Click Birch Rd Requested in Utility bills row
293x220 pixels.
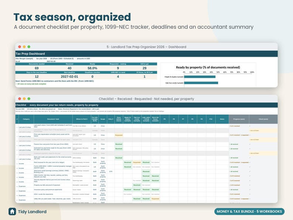pyautogui.click(x=155, y=199)
